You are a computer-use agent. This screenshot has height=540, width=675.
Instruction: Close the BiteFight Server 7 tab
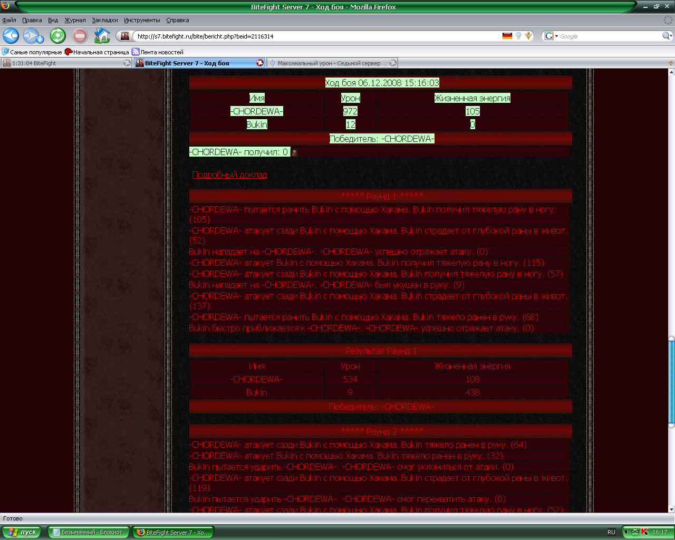tap(260, 63)
